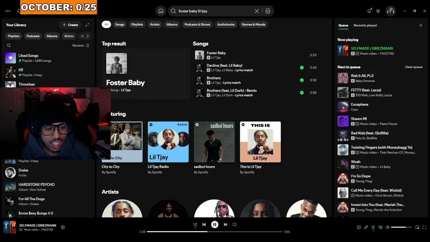Toggle liked checkmark for Brothers Remix
This screenshot has height=242, width=430.
(302, 92)
